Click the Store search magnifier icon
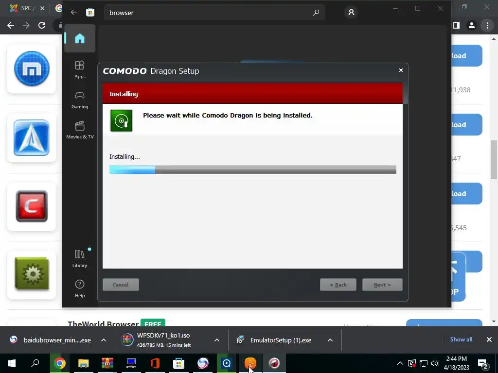The image size is (498, 373). click(x=316, y=12)
